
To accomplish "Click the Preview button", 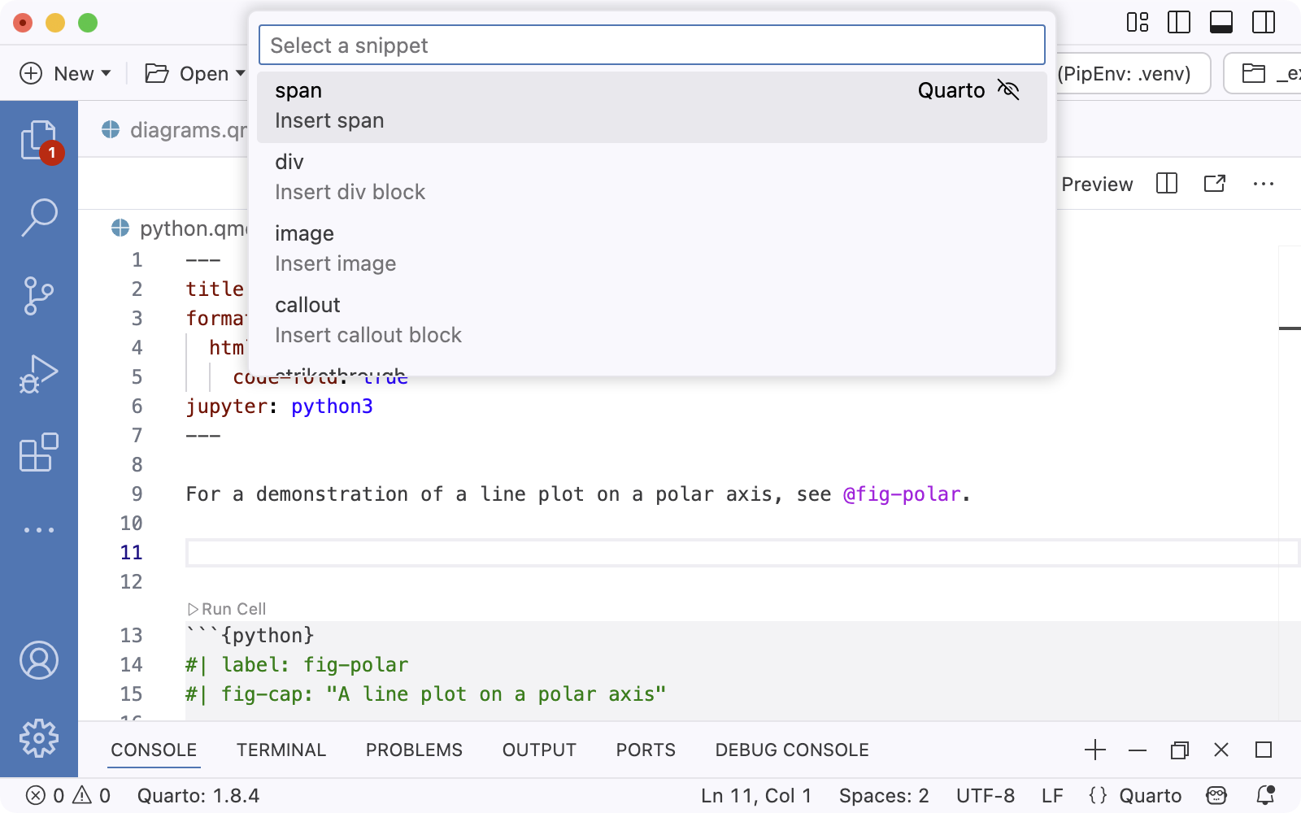I will click(x=1096, y=184).
